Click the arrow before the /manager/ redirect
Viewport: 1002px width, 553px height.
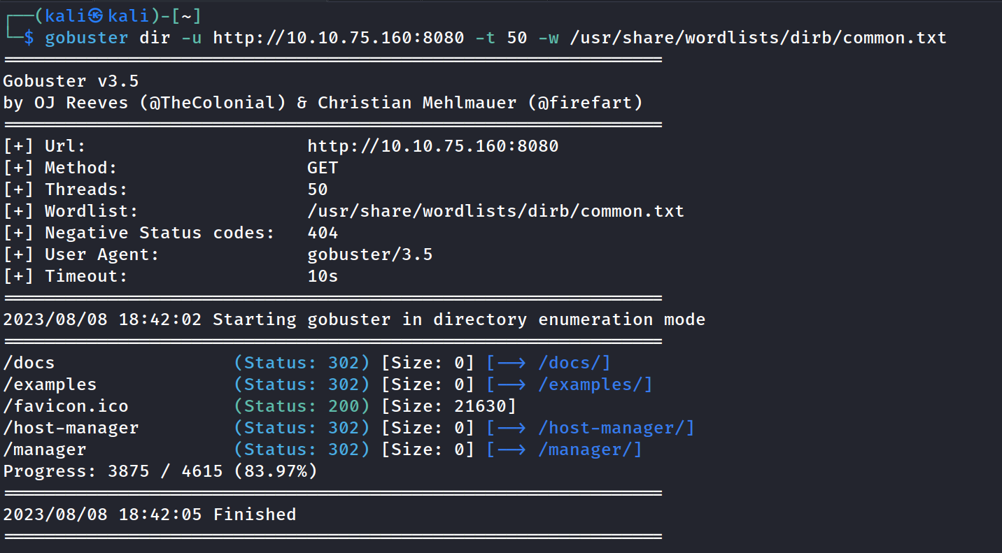click(511, 450)
